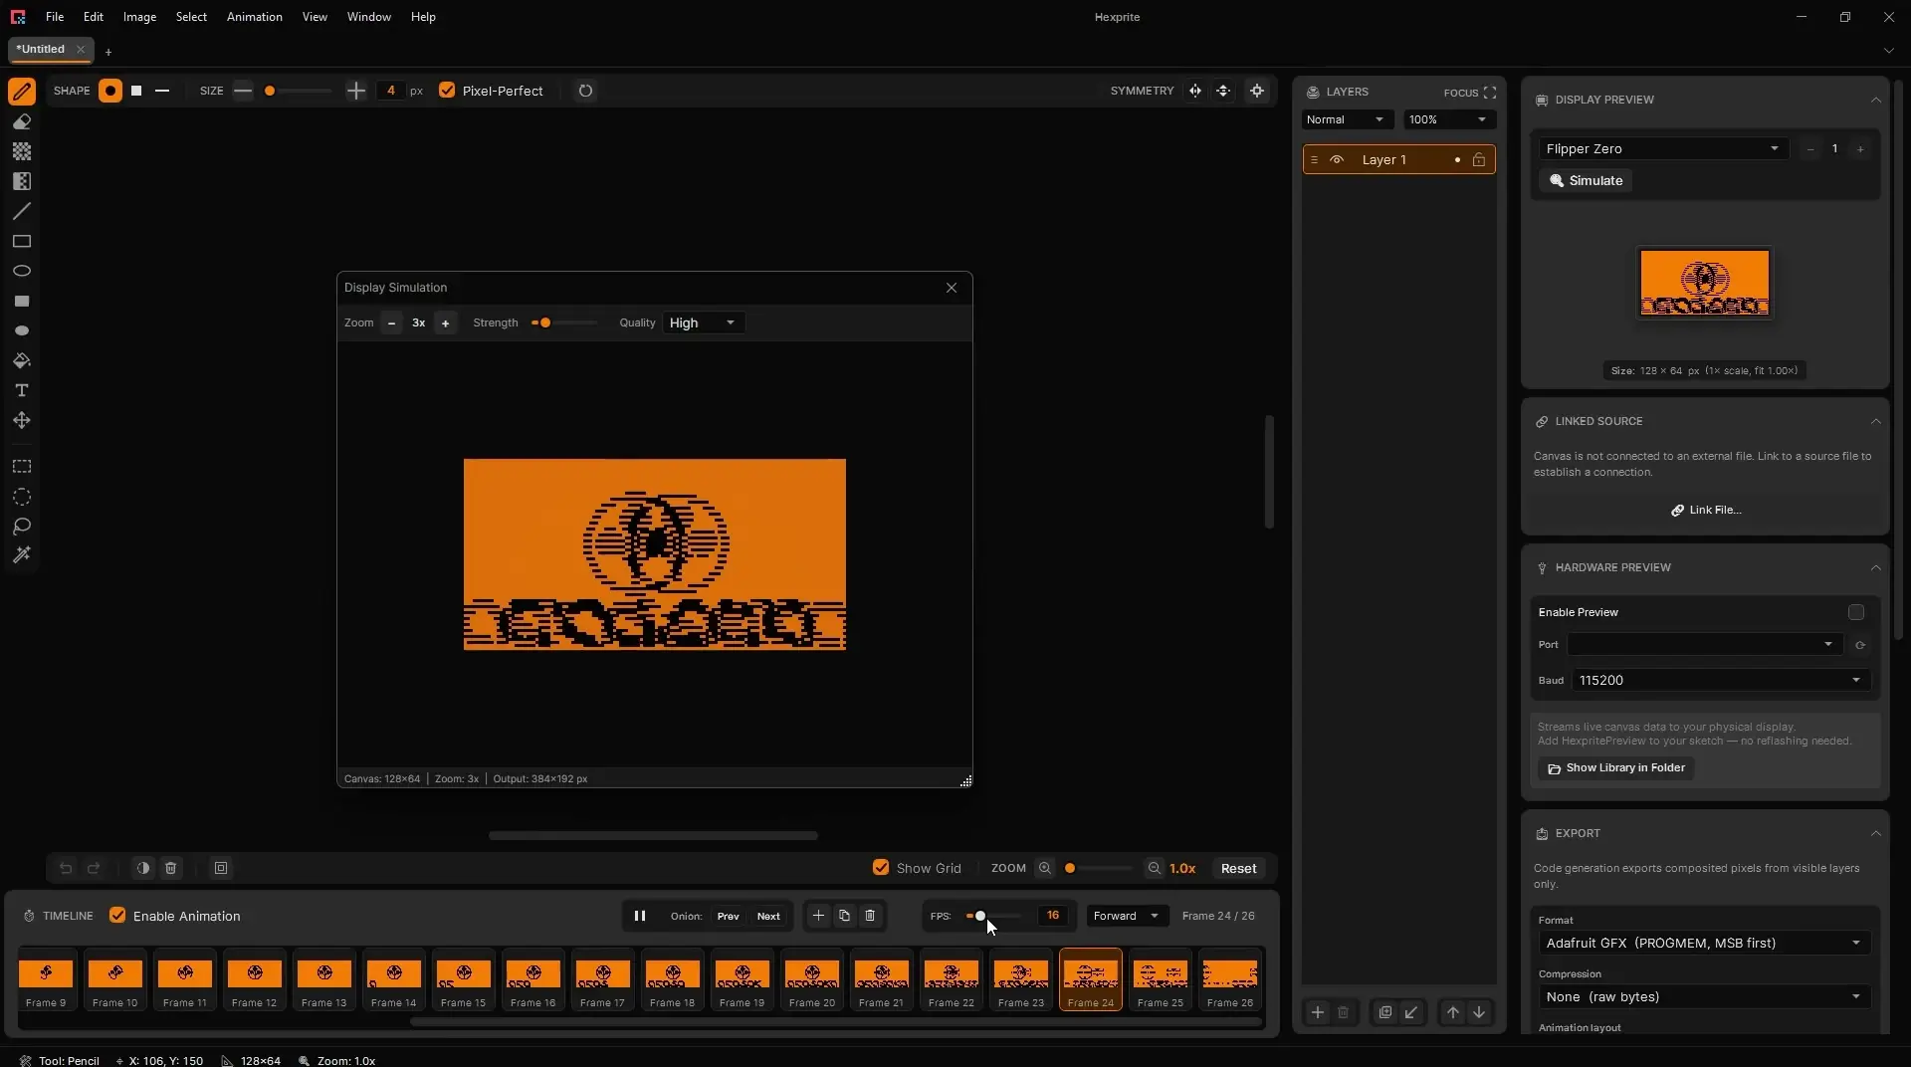Click the Link File button

(1706, 510)
